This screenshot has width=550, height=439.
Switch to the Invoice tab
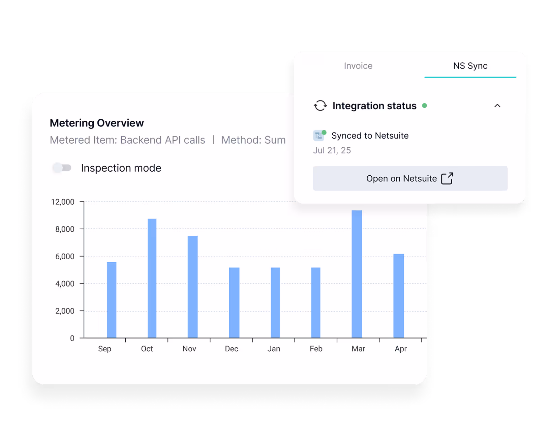pyautogui.click(x=358, y=66)
